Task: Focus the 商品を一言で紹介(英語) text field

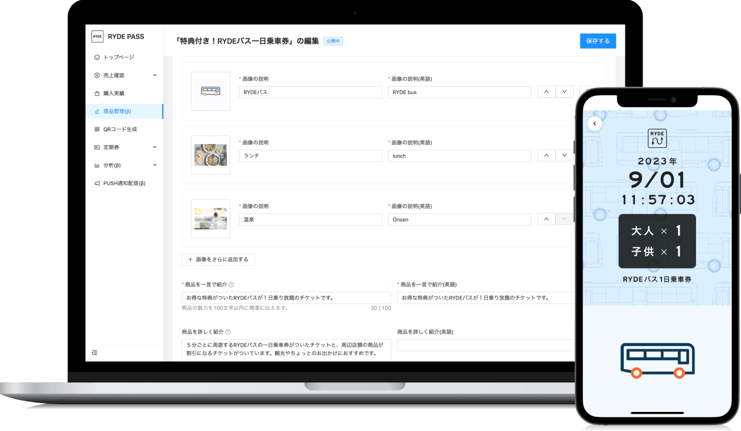Action: point(486,298)
